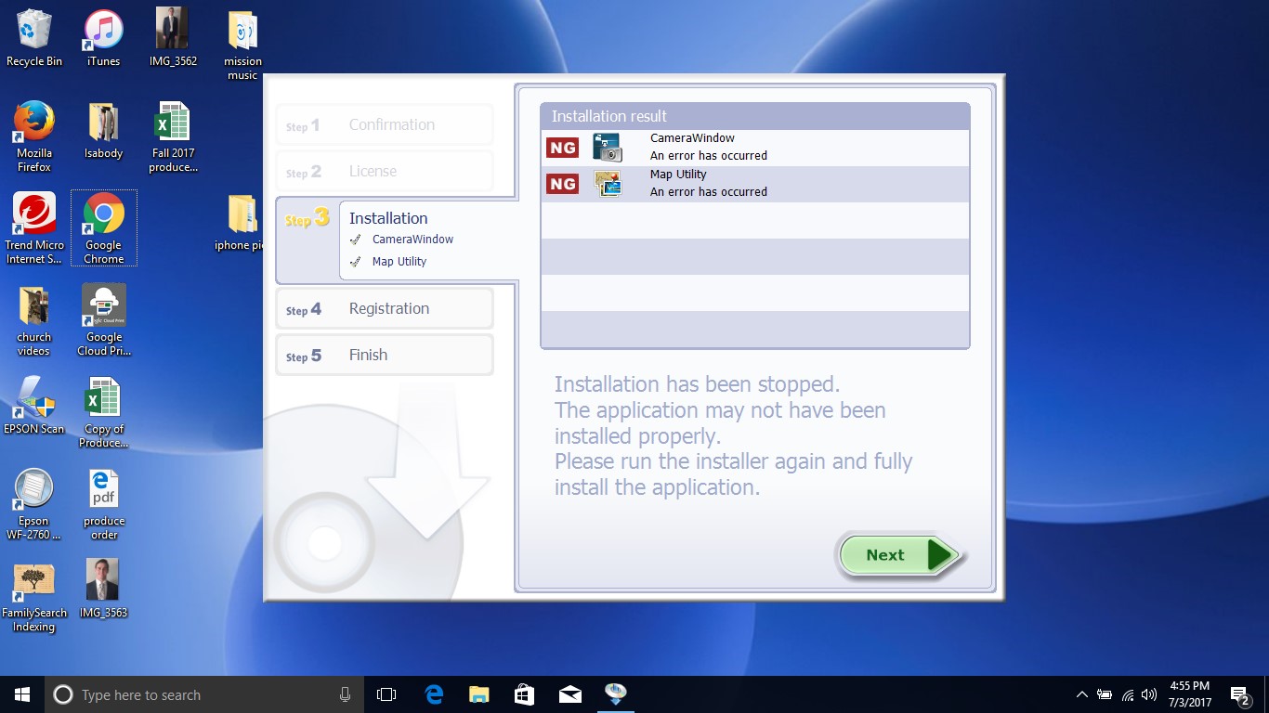Click the Map Utility icon in installation results
This screenshot has height=713, width=1269.
[608, 183]
